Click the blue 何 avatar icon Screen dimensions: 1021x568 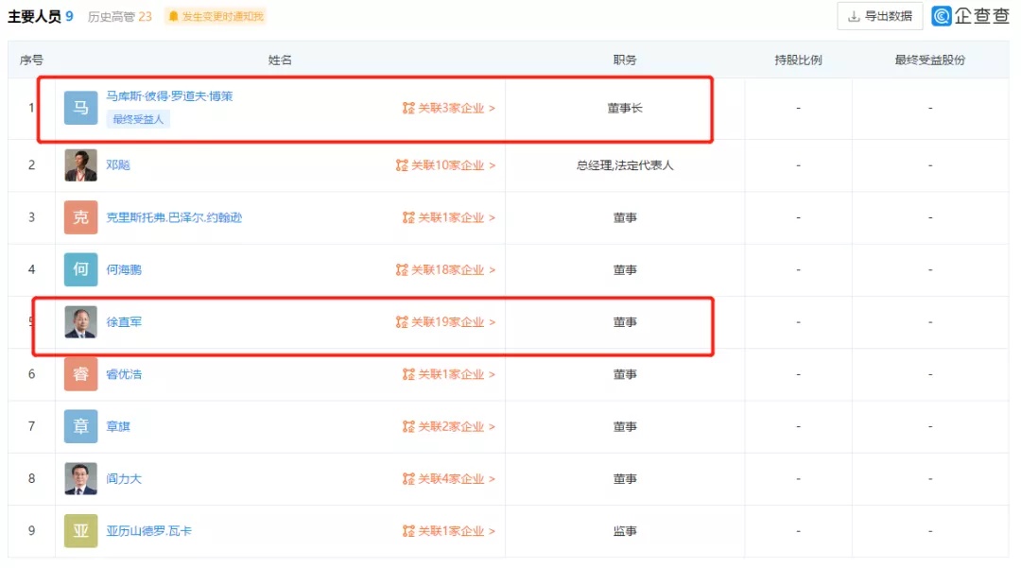[80, 269]
